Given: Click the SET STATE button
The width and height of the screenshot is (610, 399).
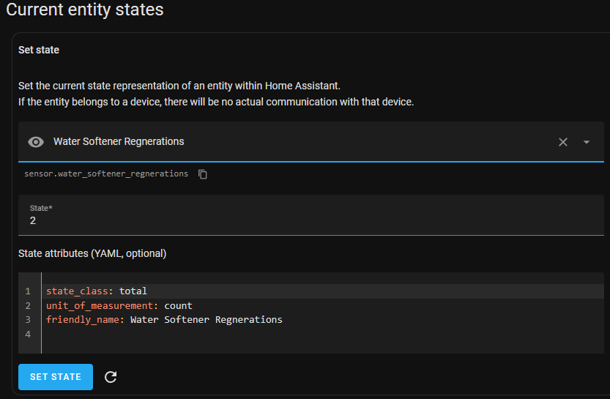Looking at the screenshot, I should click(56, 377).
